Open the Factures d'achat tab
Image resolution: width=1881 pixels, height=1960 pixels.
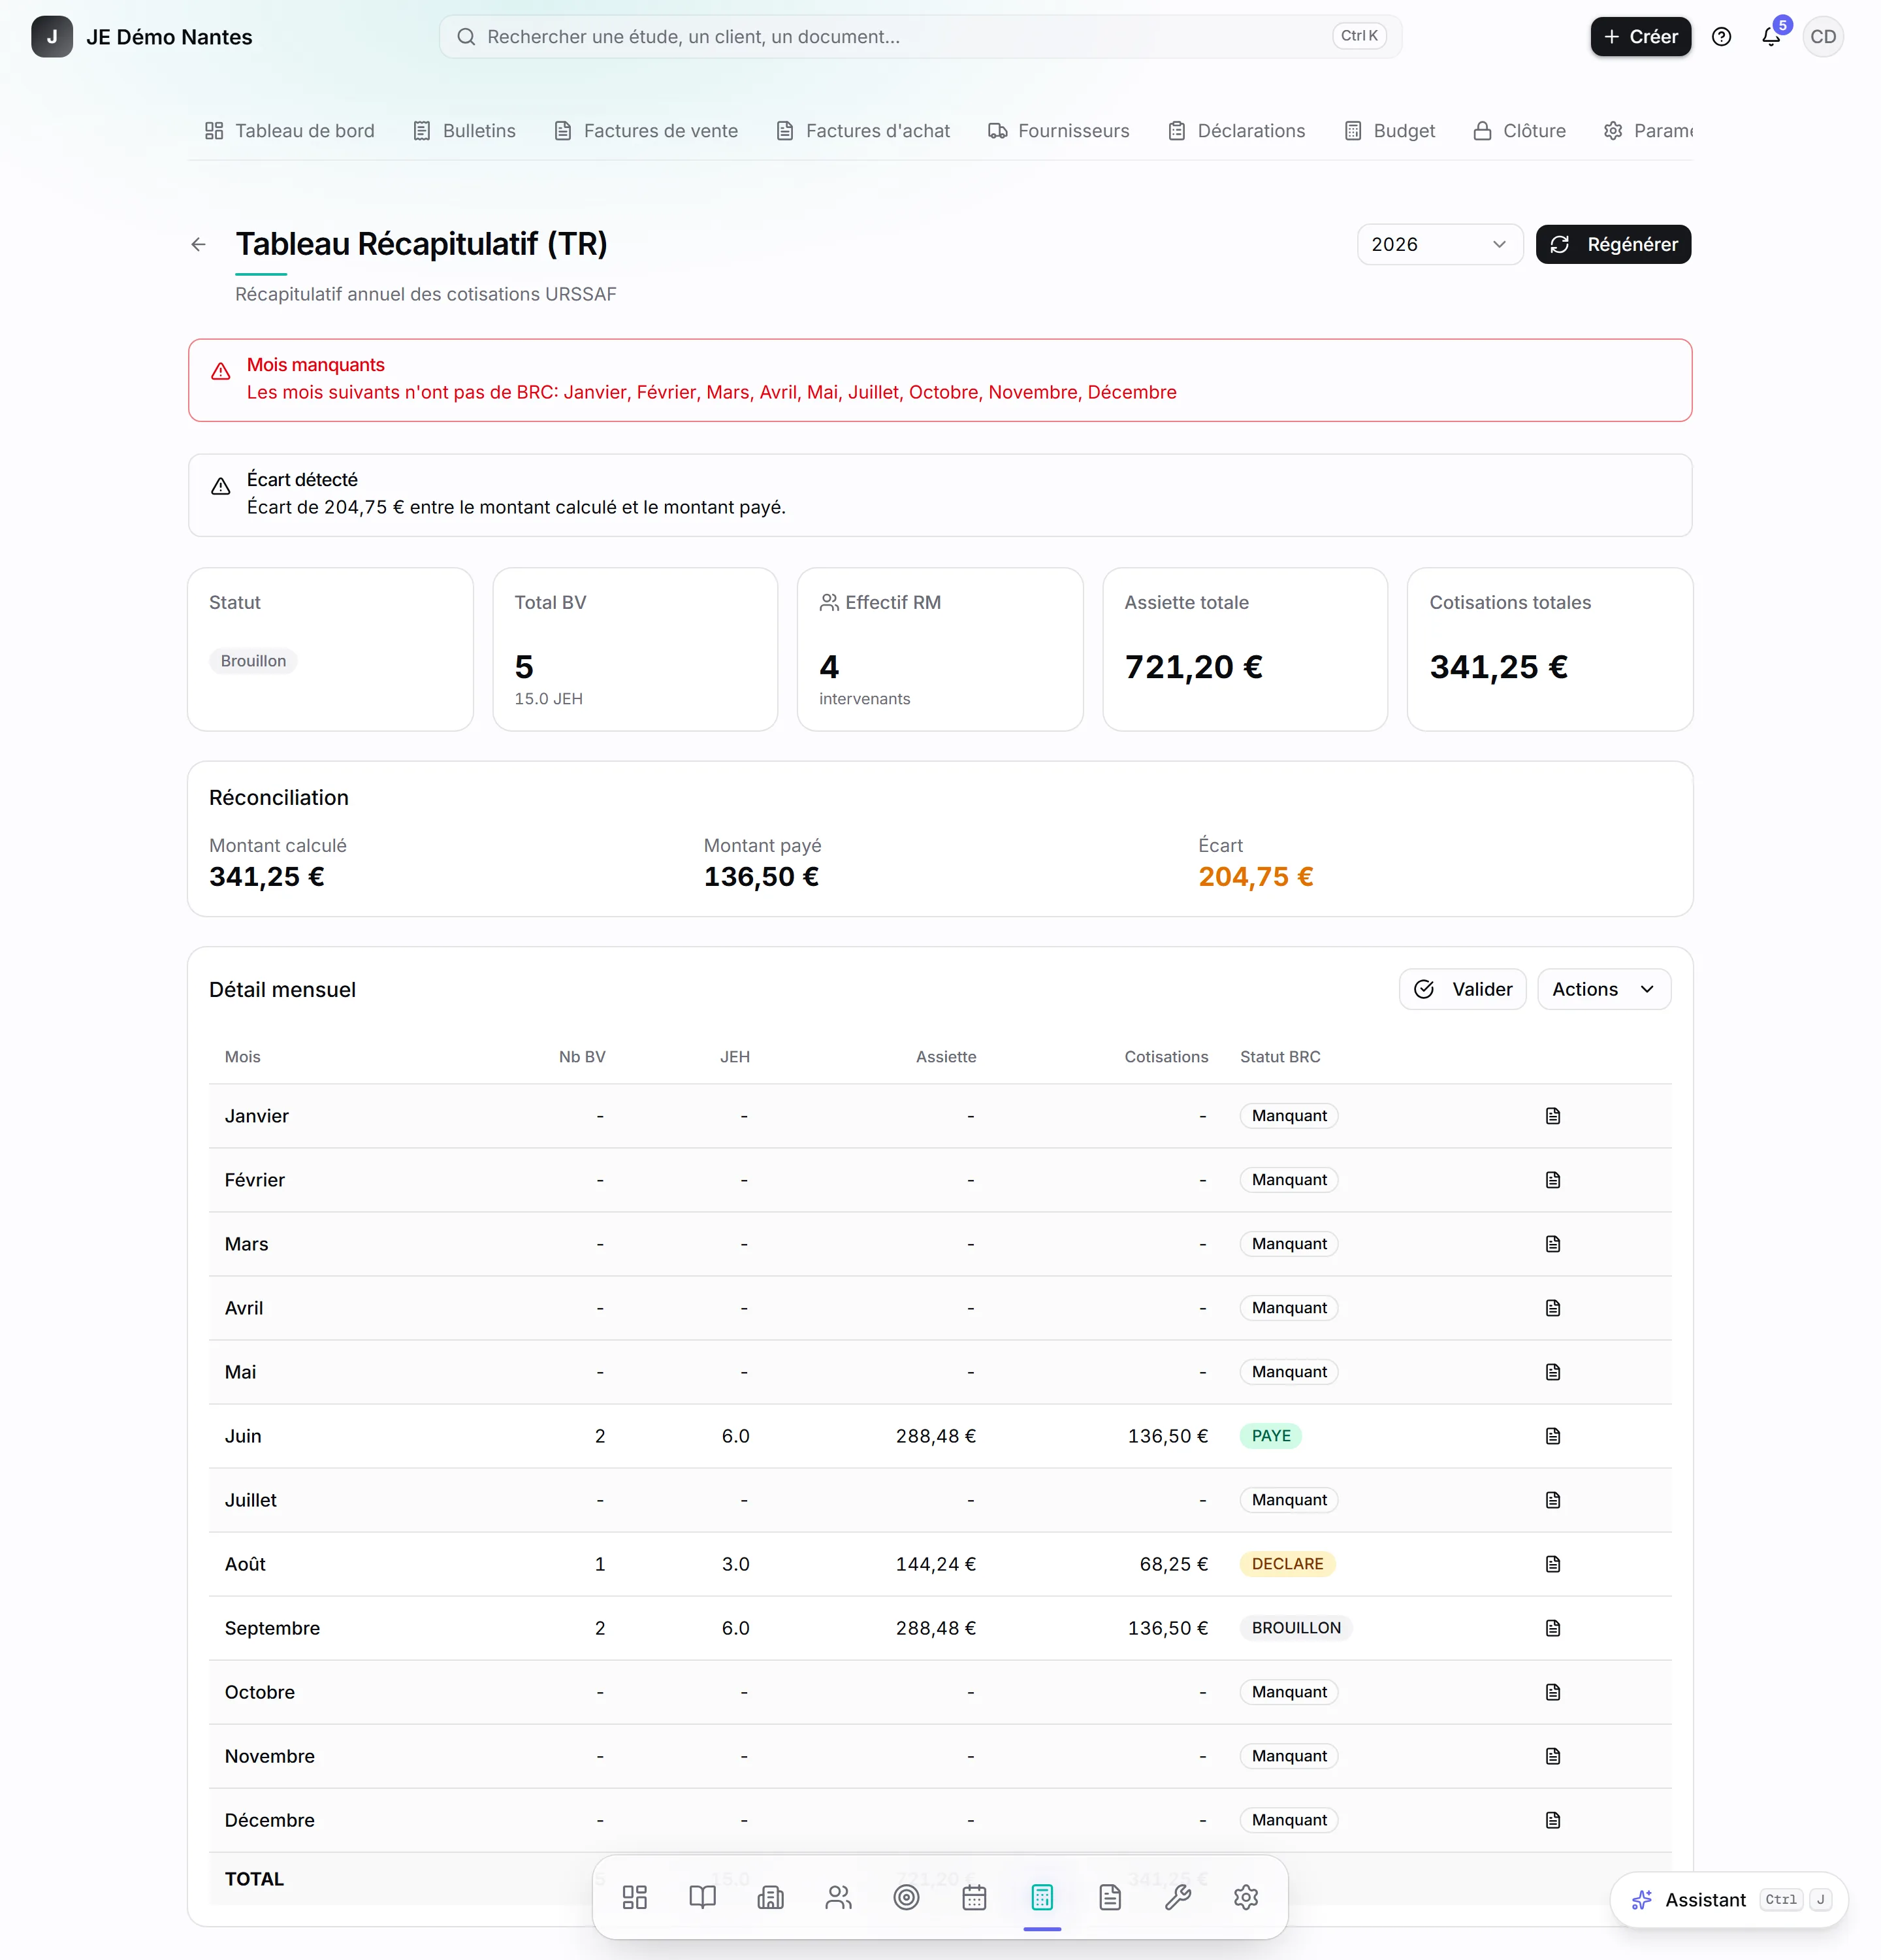click(x=863, y=131)
